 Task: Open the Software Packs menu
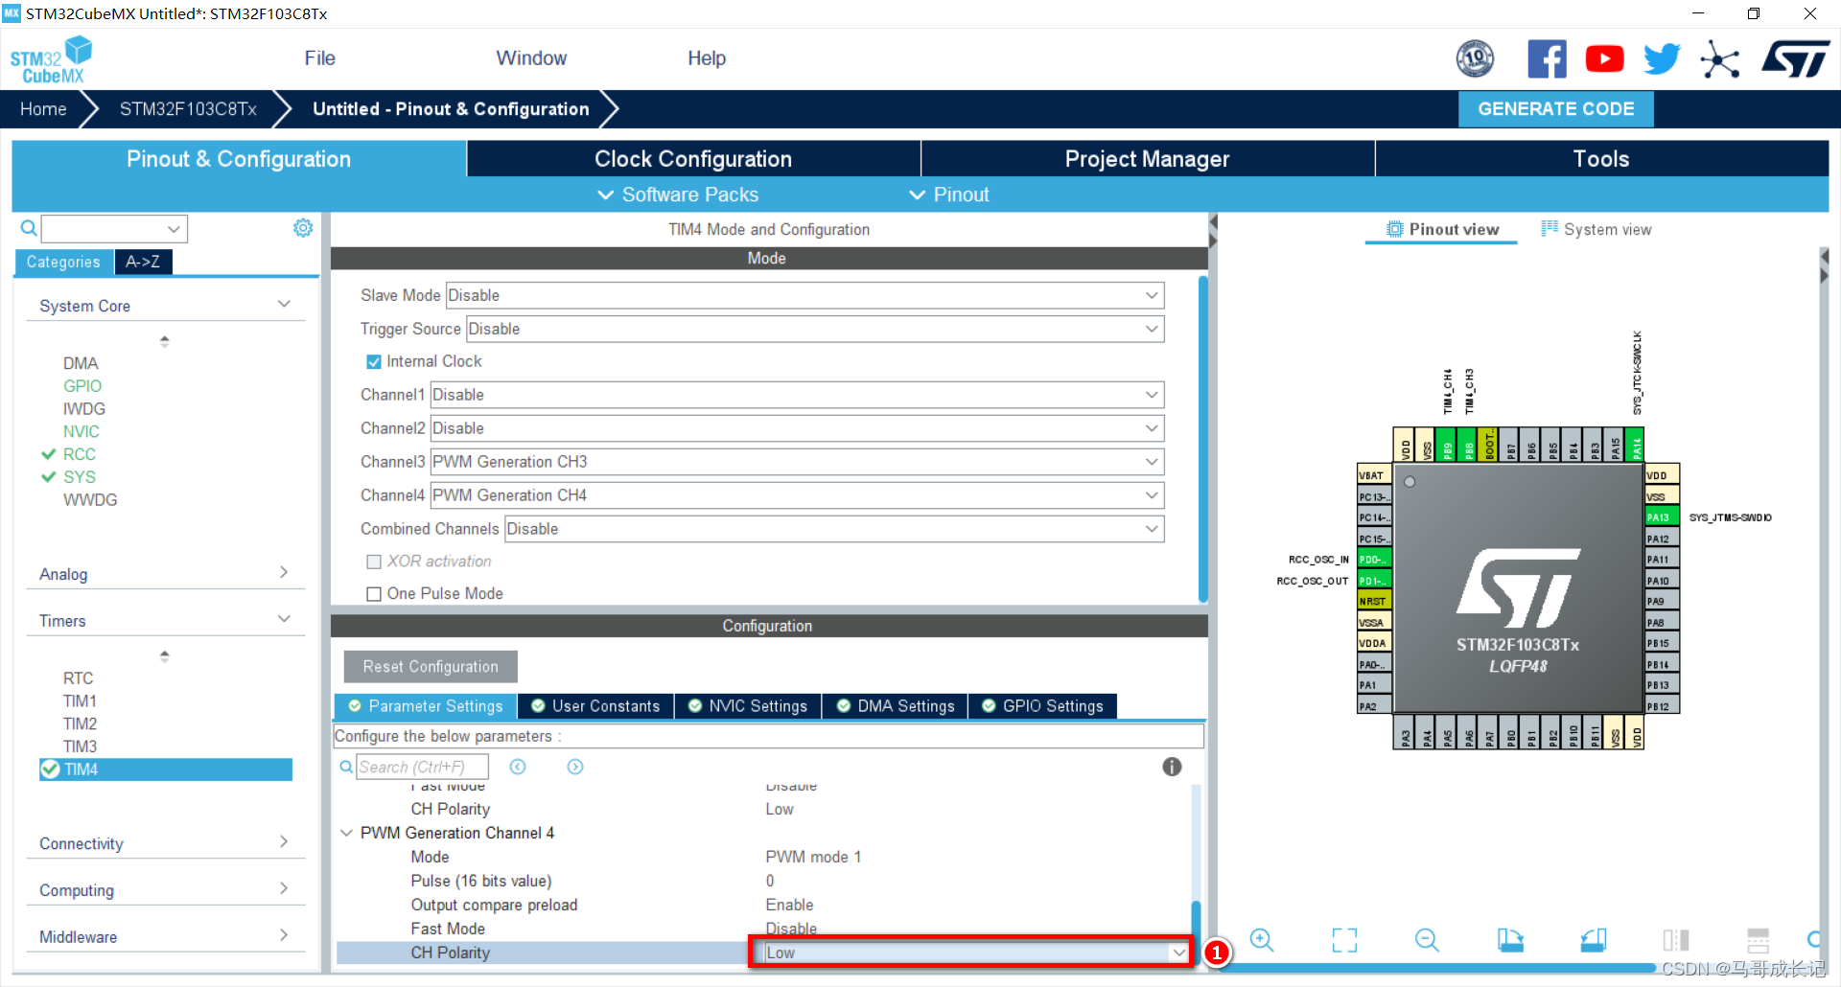point(678,195)
